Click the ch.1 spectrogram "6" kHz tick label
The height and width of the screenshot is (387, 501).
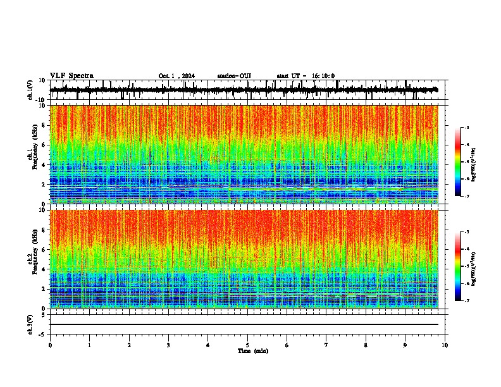44,145
